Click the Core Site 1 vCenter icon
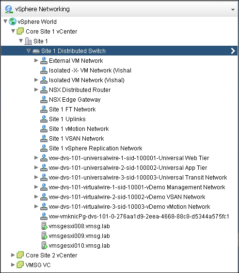Viewport: 239px width, 273px height. click(20, 31)
